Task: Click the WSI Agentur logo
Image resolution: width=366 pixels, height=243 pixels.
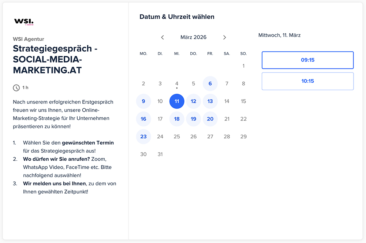Action: [24, 22]
